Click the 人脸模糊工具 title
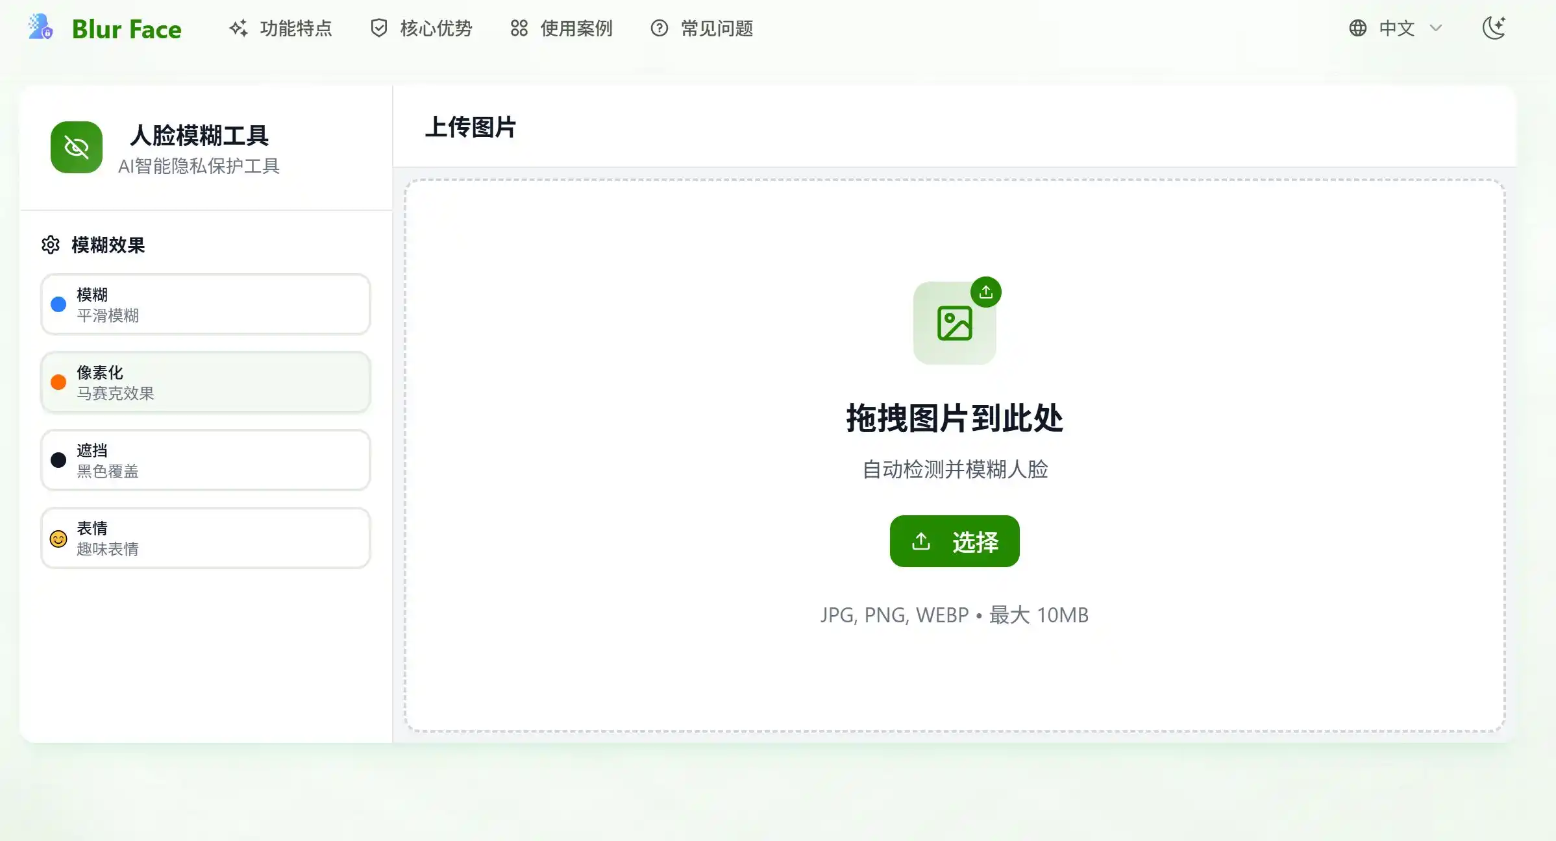Viewport: 1556px width, 841px height. pos(199,135)
